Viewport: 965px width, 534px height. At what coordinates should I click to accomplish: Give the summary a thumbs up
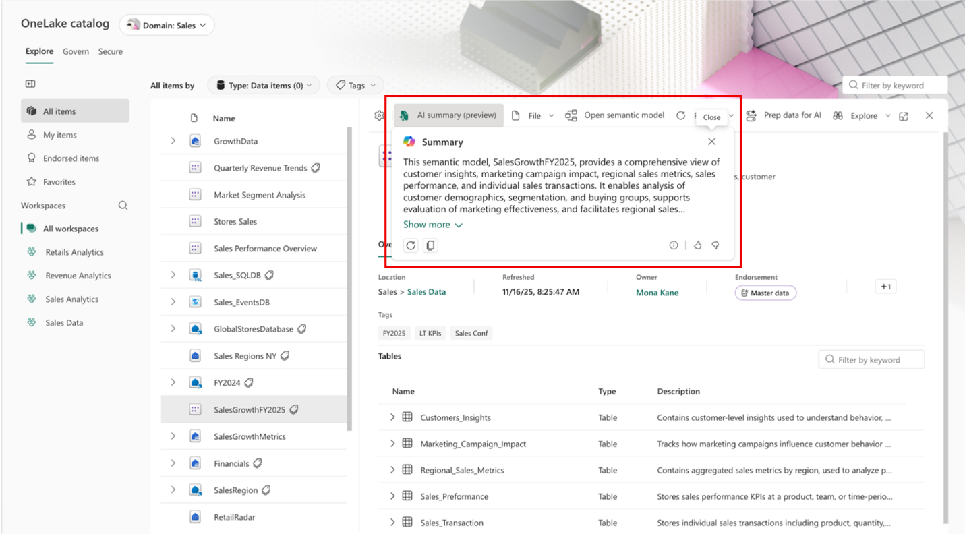(697, 245)
